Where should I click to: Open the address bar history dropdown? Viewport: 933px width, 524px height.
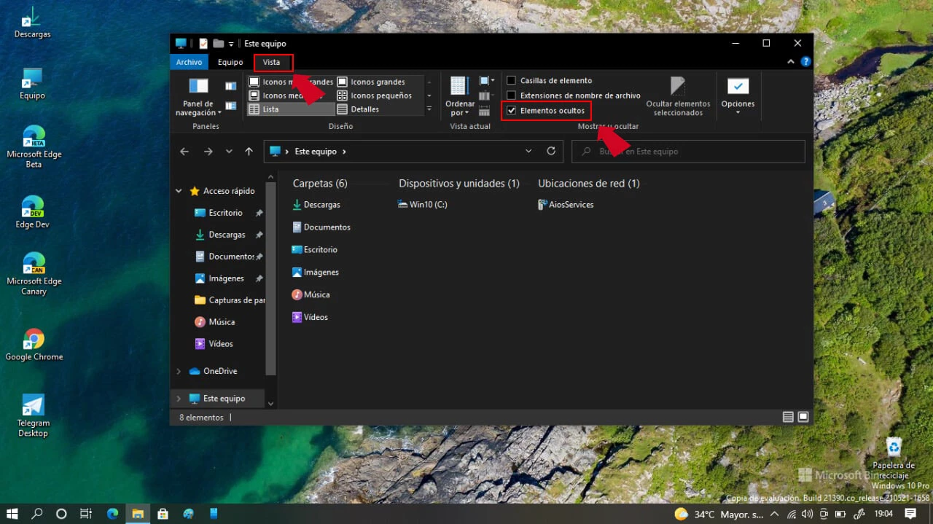528,152
